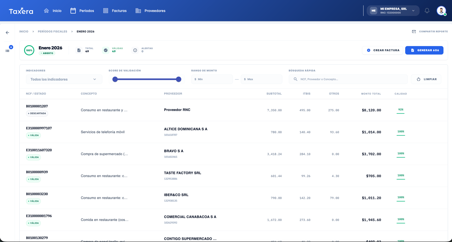The height and width of the screenshot is (242, 452).
Task: Select invoice E310000997107
Action: tap(39, 128)
